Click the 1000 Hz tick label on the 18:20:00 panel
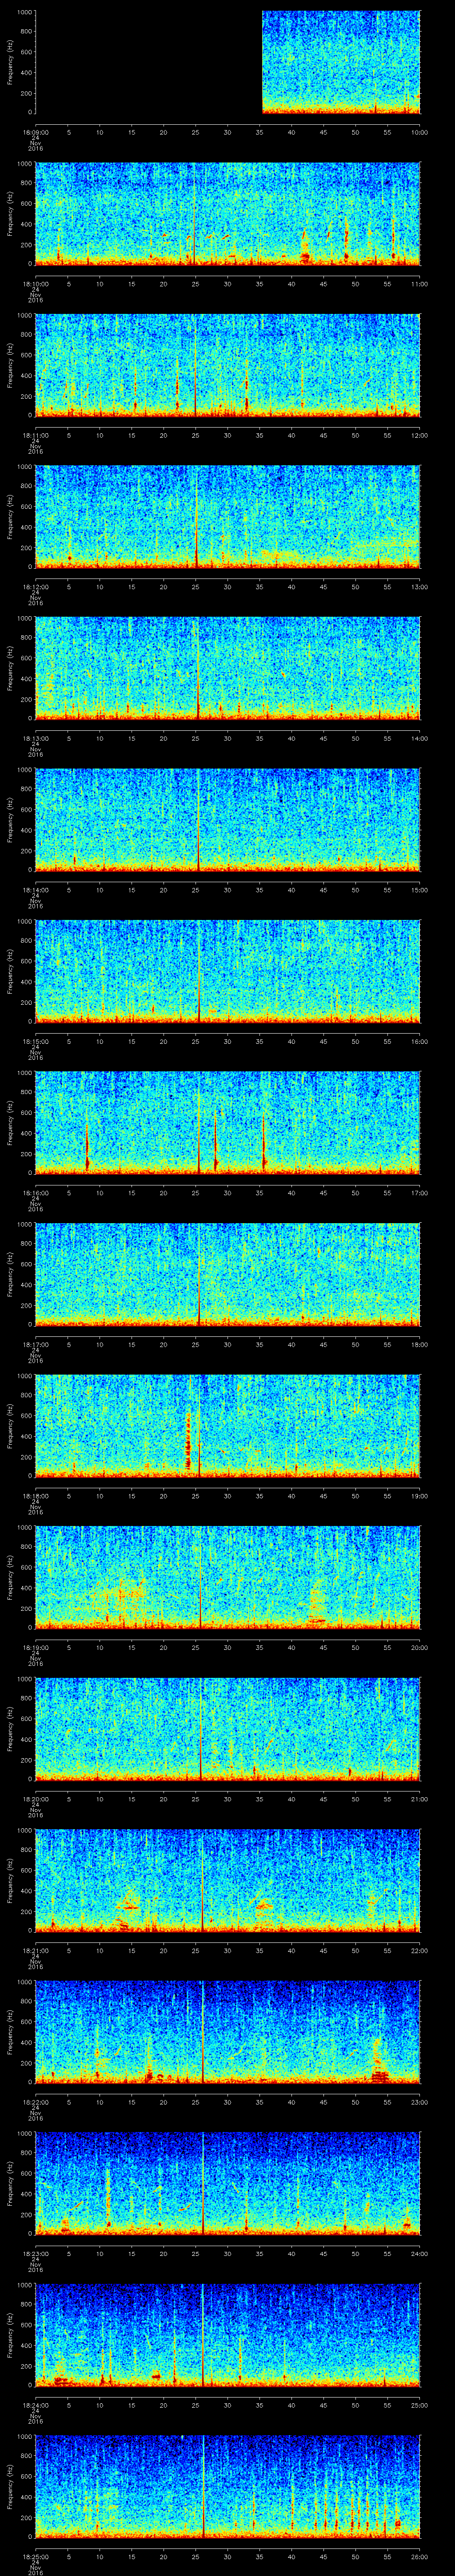Image resolution: width=455 pixels, height=2576 pixels. click(x=22, y=1679)
